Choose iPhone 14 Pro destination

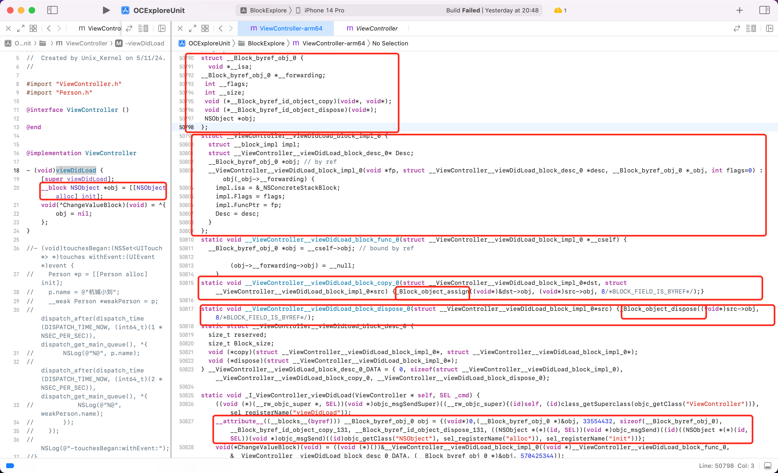click(320, 11)
